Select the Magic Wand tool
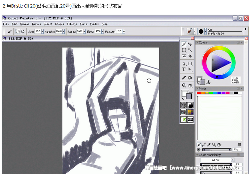The image size is (250, 174). [x=190, y=50]
